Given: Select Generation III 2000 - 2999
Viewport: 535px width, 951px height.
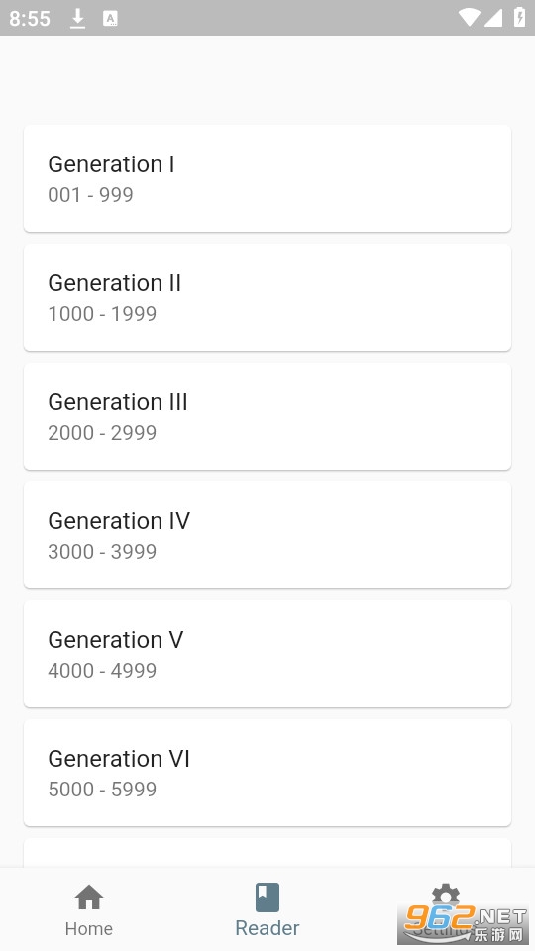Looking at the screenshot, I should pyautogui.click(x=267, y=416).
